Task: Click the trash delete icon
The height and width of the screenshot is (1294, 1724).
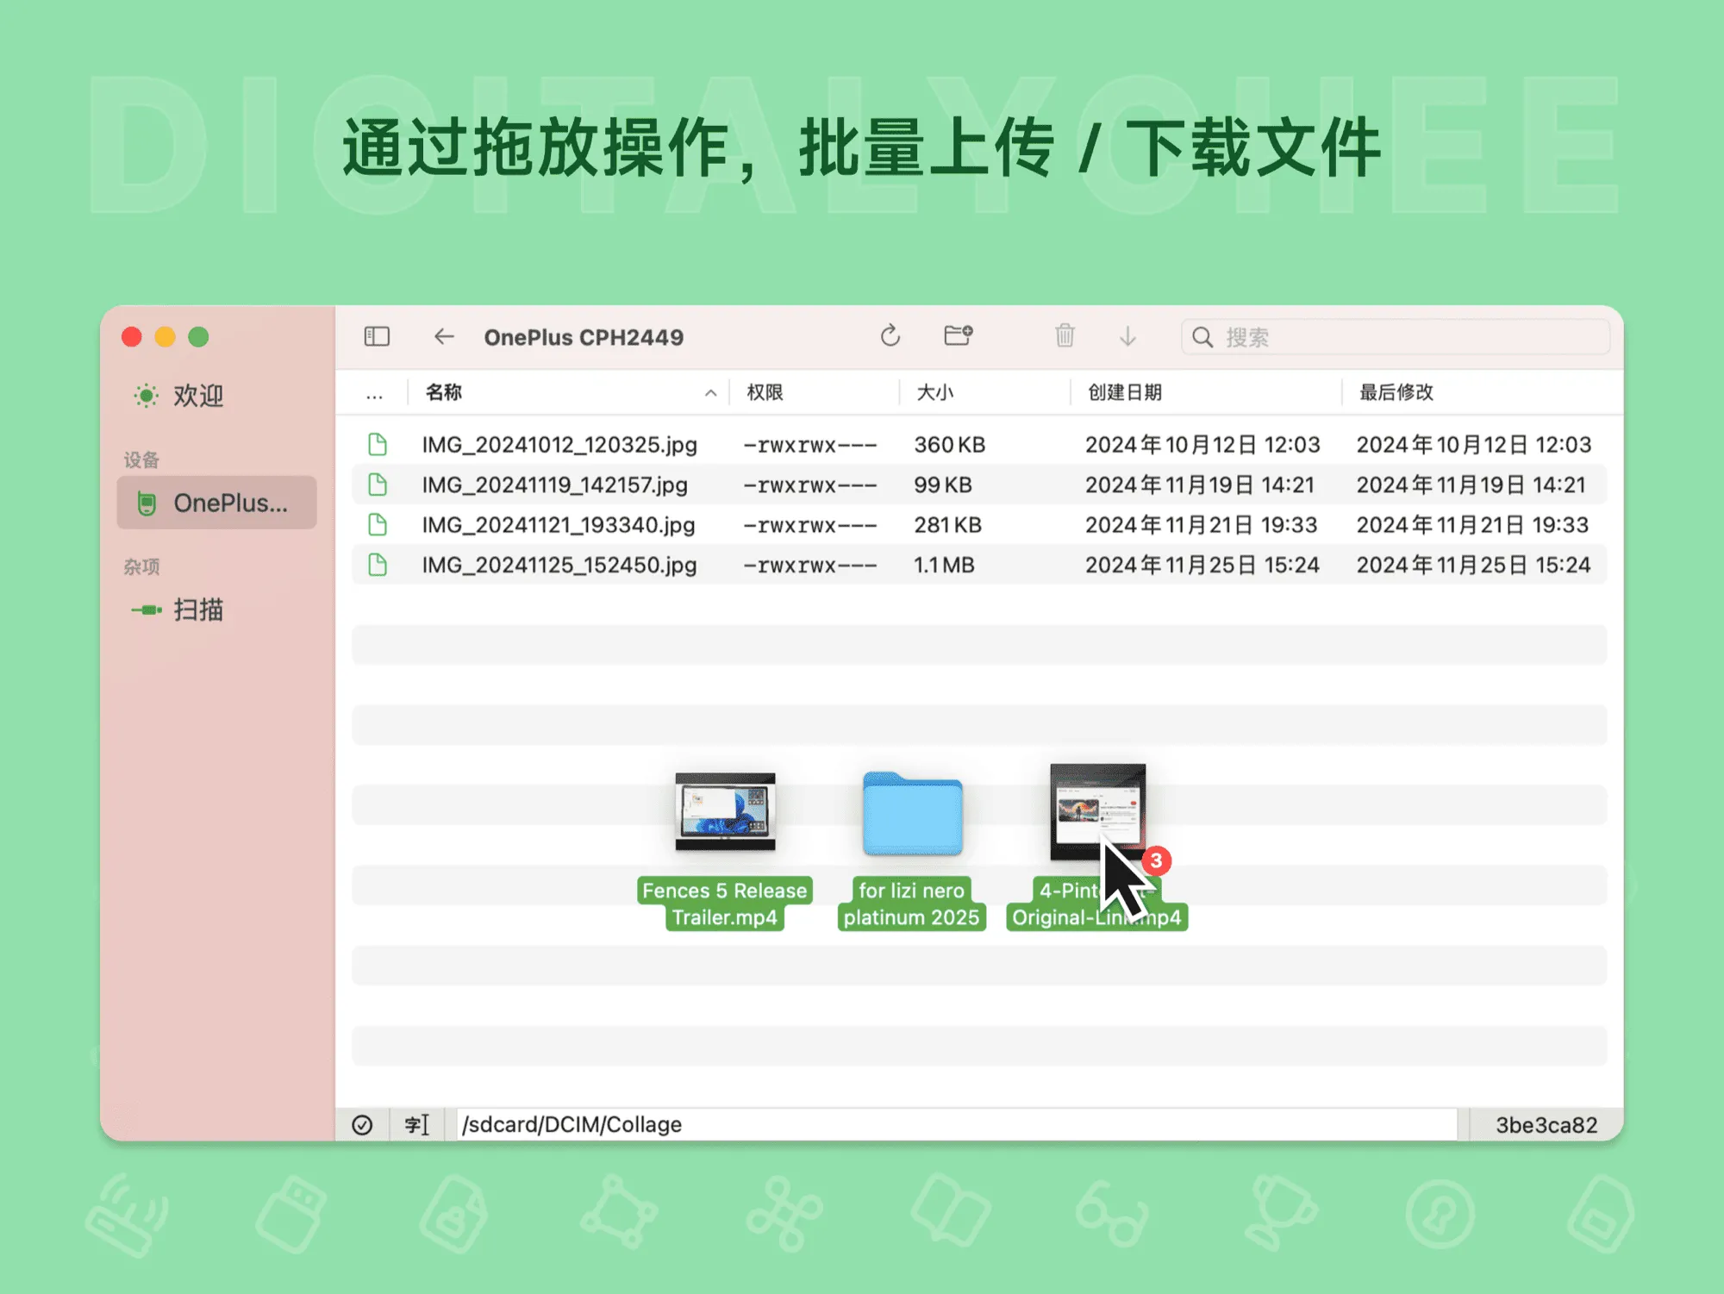Action: [x=1065, y=336]
